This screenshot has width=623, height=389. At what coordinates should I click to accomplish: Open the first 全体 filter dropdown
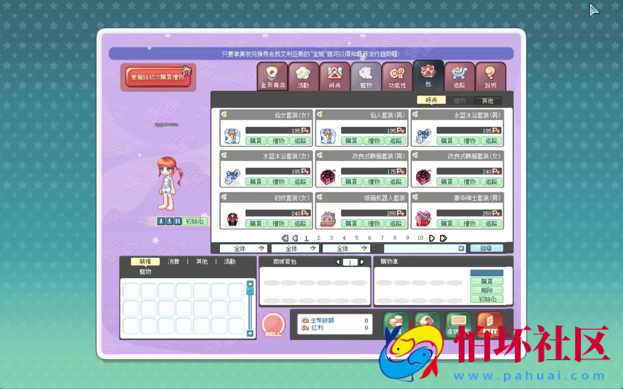point(243,248)
